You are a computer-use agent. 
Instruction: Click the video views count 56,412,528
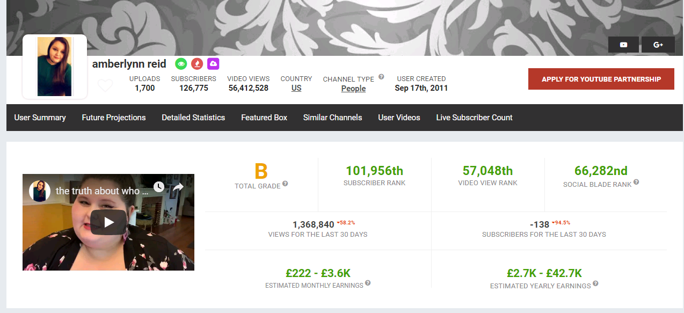(x=249, y=88)
